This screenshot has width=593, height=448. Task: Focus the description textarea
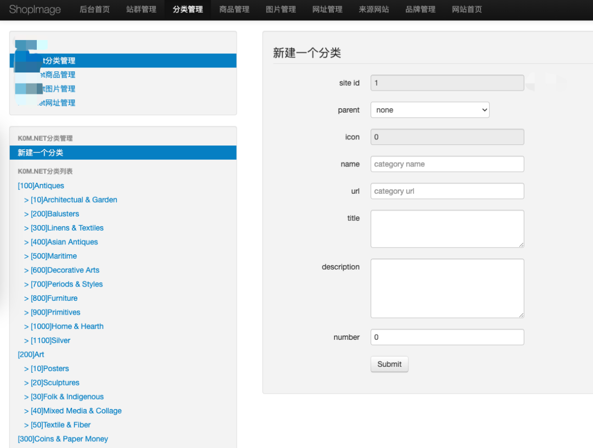click(447, 288)
